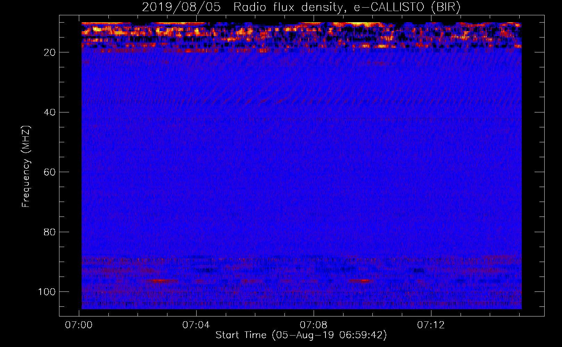The width and height of the screenshot is (562, 347).
Task: Click the '100' frequency tick label
Action: (x=47, y=292)
